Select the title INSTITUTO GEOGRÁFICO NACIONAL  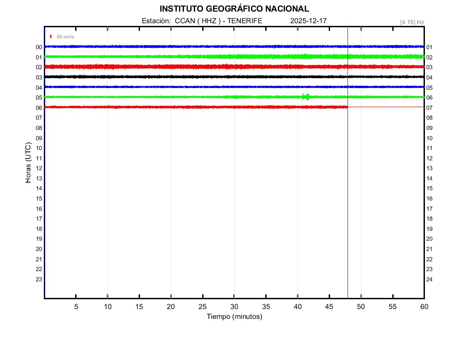pos(234,9)
